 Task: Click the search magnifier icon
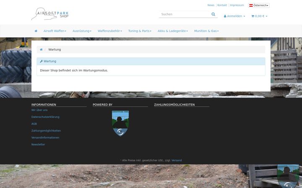(213, 14)
